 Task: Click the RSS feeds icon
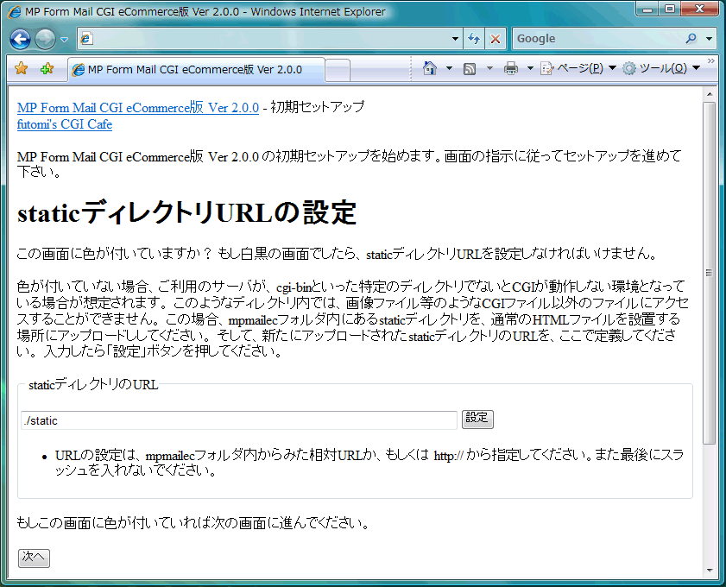click(470, 69)
